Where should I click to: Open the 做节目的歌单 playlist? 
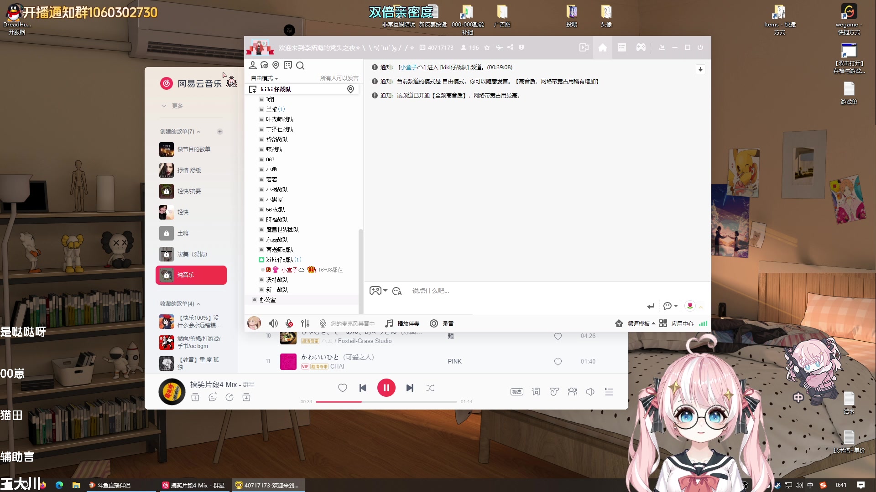[192, 149]
